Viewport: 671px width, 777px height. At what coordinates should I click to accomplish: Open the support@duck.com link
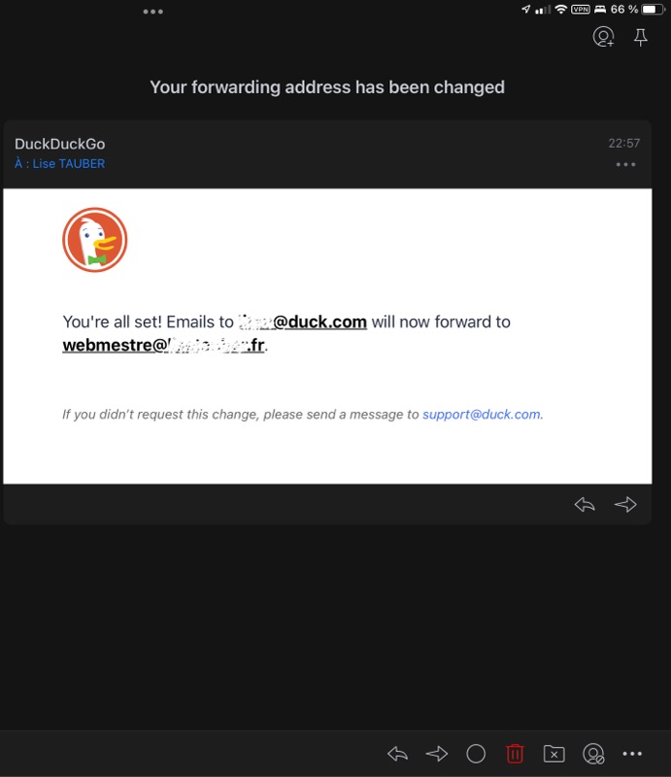[482, 414]
